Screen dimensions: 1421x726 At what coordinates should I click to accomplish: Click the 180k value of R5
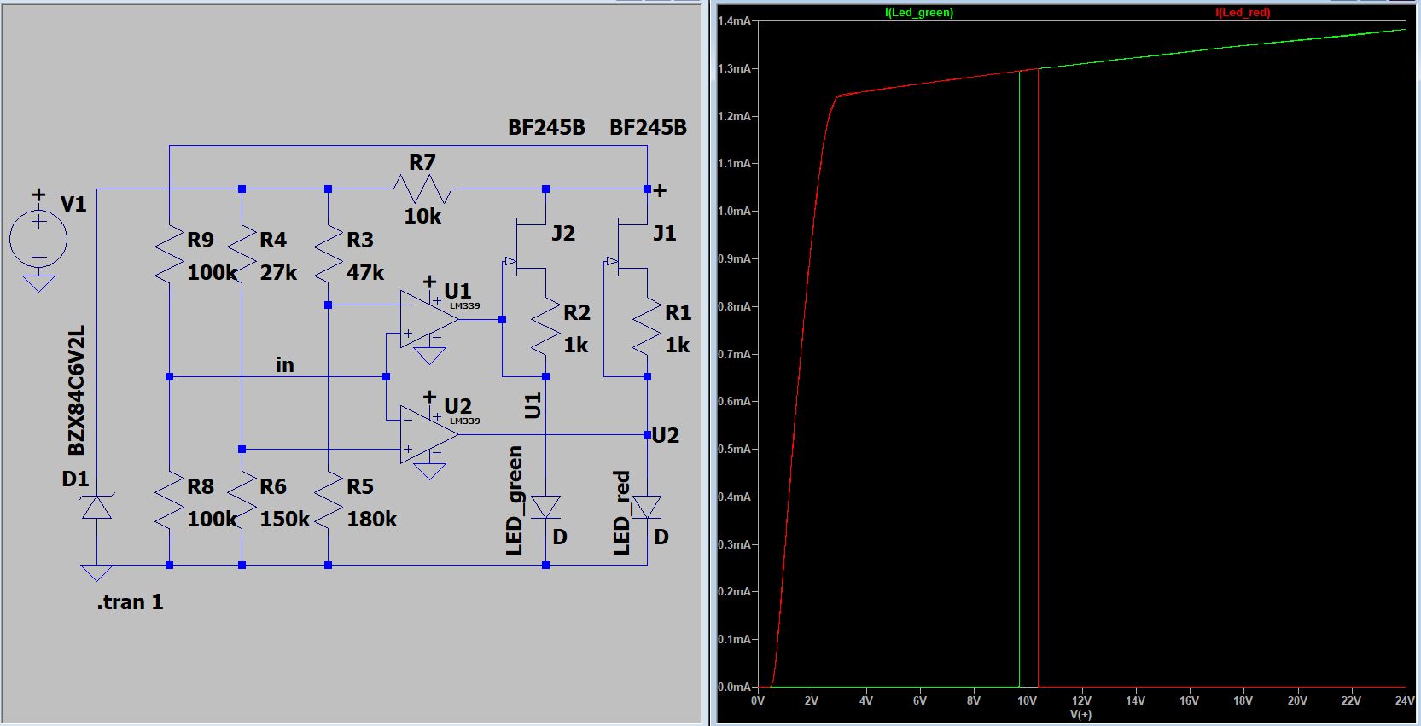tap(371, 519)
